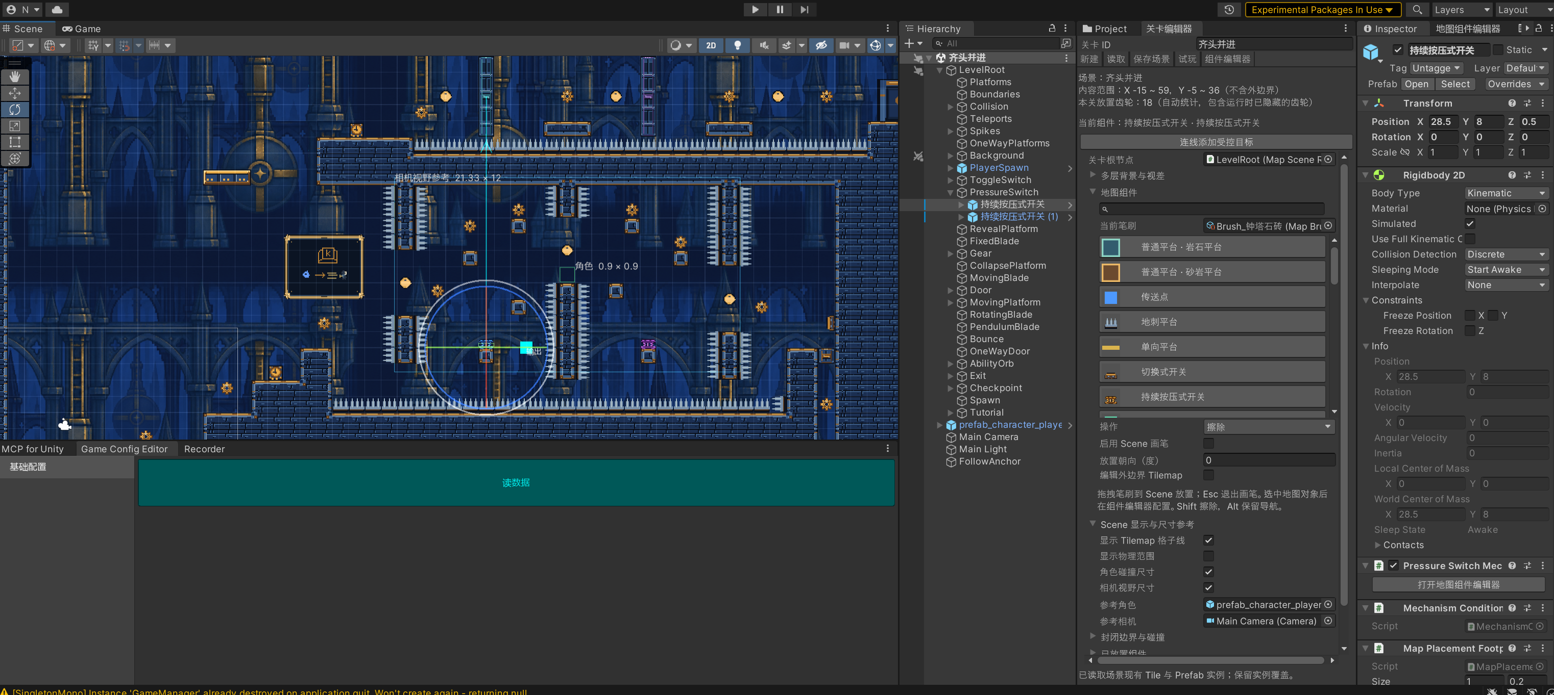Collapse the PressureSwitch node in Hierarchy
Image resolution: width=1554 pixels, height=695 pixels.
[x=951, y=192]
